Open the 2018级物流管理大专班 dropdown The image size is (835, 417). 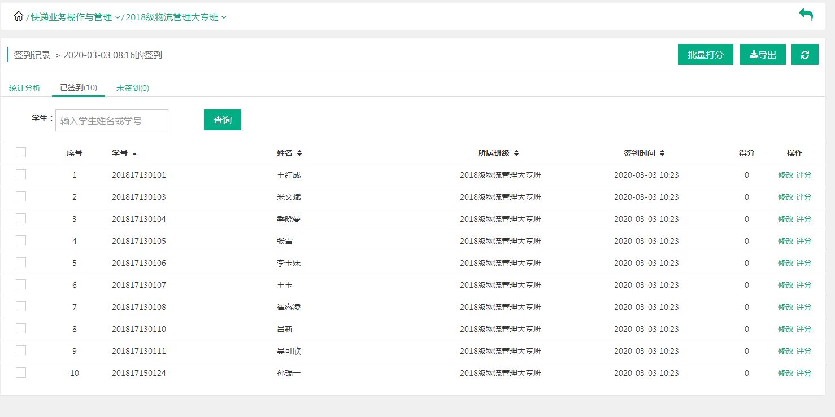(224, 17)
